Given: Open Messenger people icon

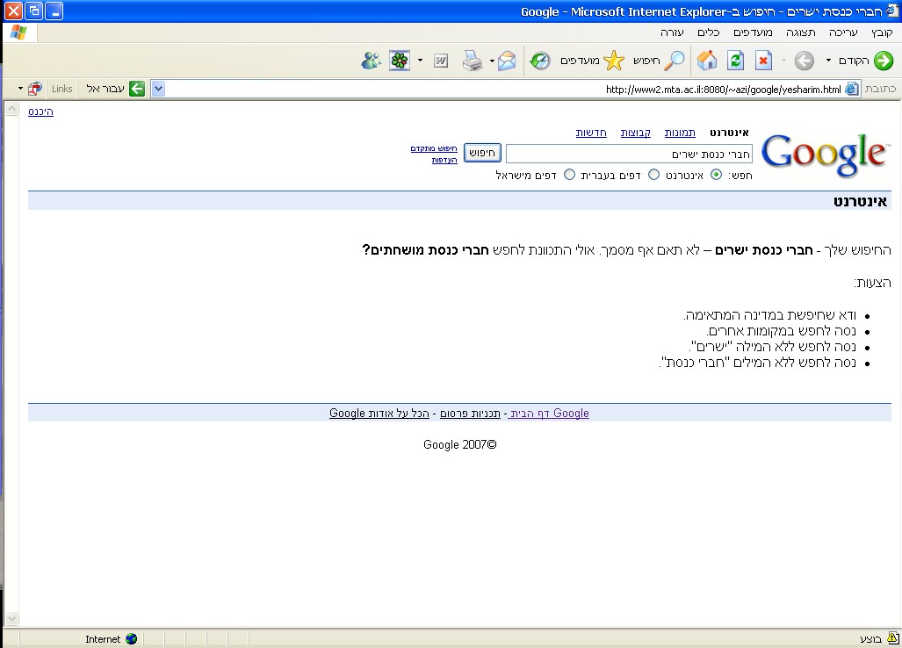Looking at the screenshot, I should (x=371, y=61).
